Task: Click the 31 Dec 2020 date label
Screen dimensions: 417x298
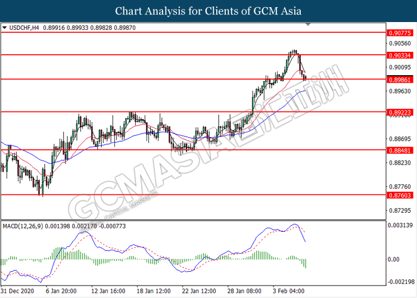Action: click(19, 291)
